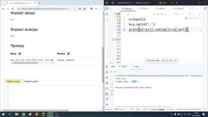208x117 pixels.
Task: Select Отправить файл upload button
Action: click(31, 81)
